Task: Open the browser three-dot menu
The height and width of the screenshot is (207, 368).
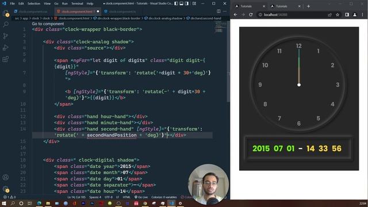Action: (363, 14)
